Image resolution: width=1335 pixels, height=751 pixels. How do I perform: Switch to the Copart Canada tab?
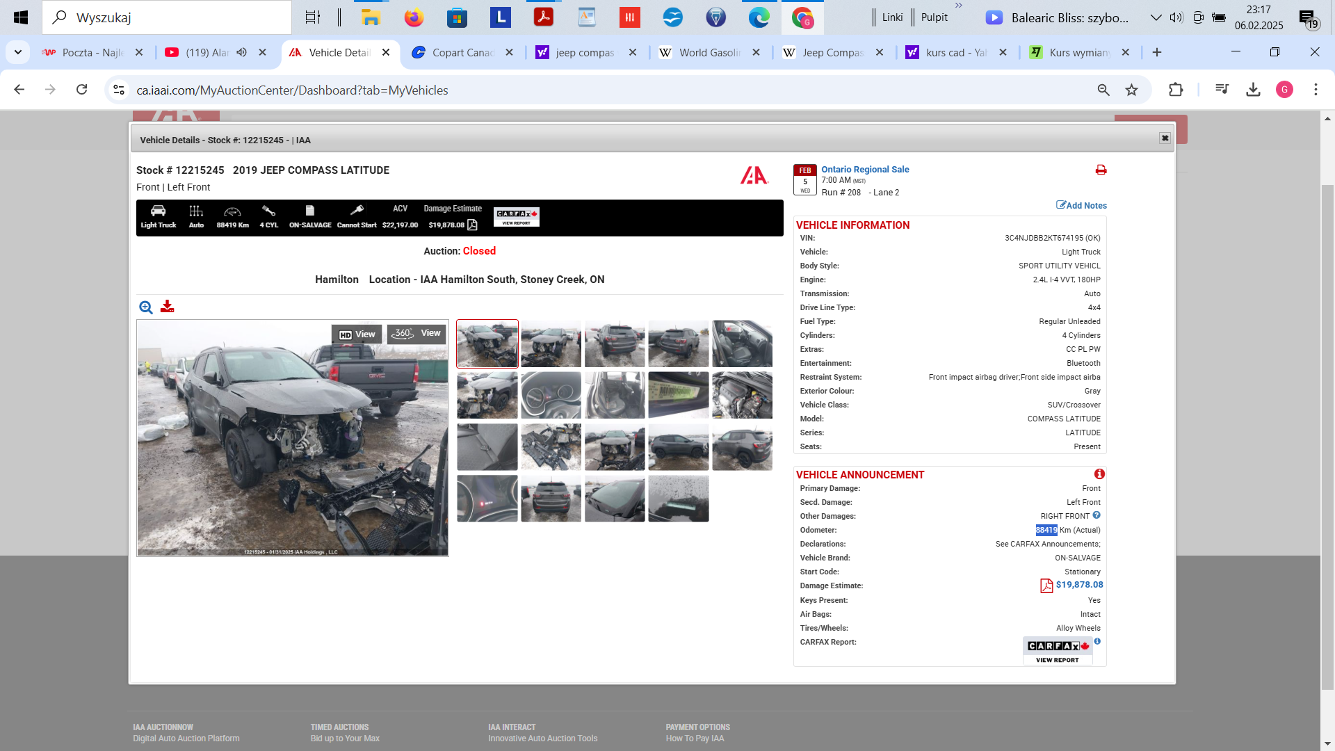point(462,53)
